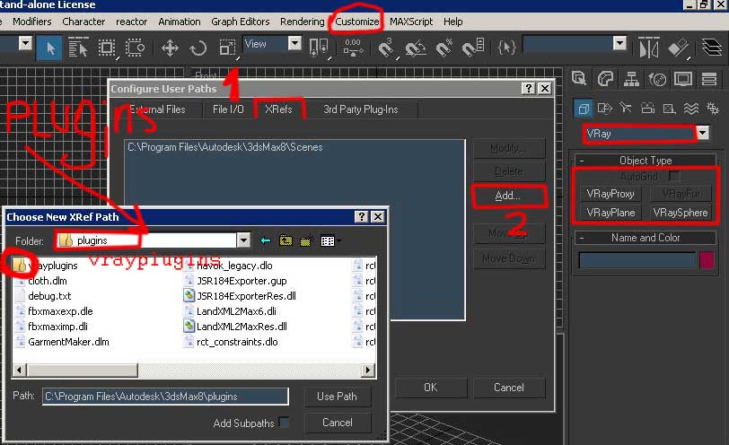The height and width of the screenshot is (445, 729).
Task: Click the VRayPlane button
Action: coord(610,213)
